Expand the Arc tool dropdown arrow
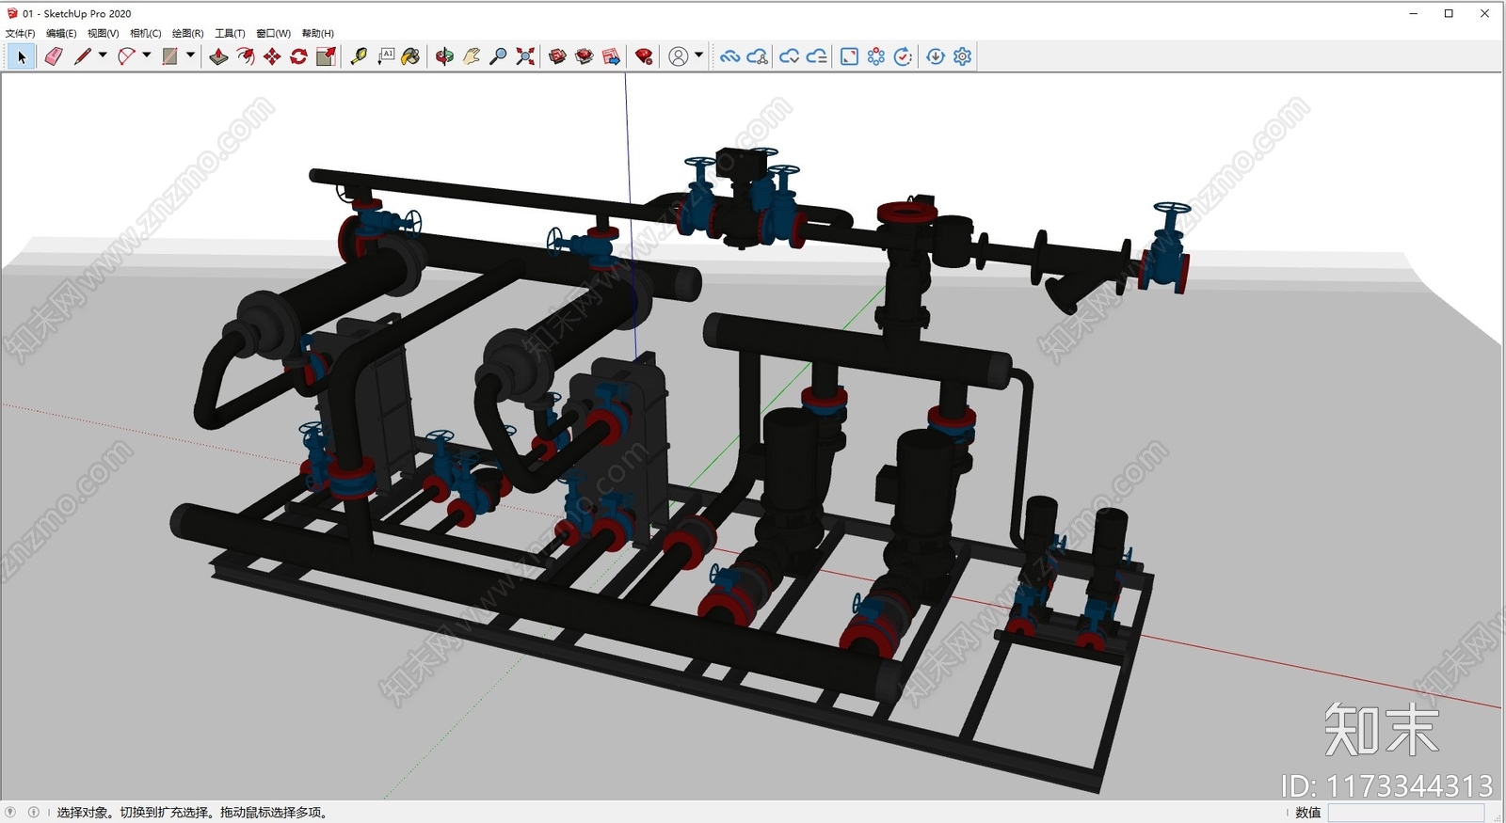Image resolution: width=1506 pixels, height=823 pixels. coord(147,55)
